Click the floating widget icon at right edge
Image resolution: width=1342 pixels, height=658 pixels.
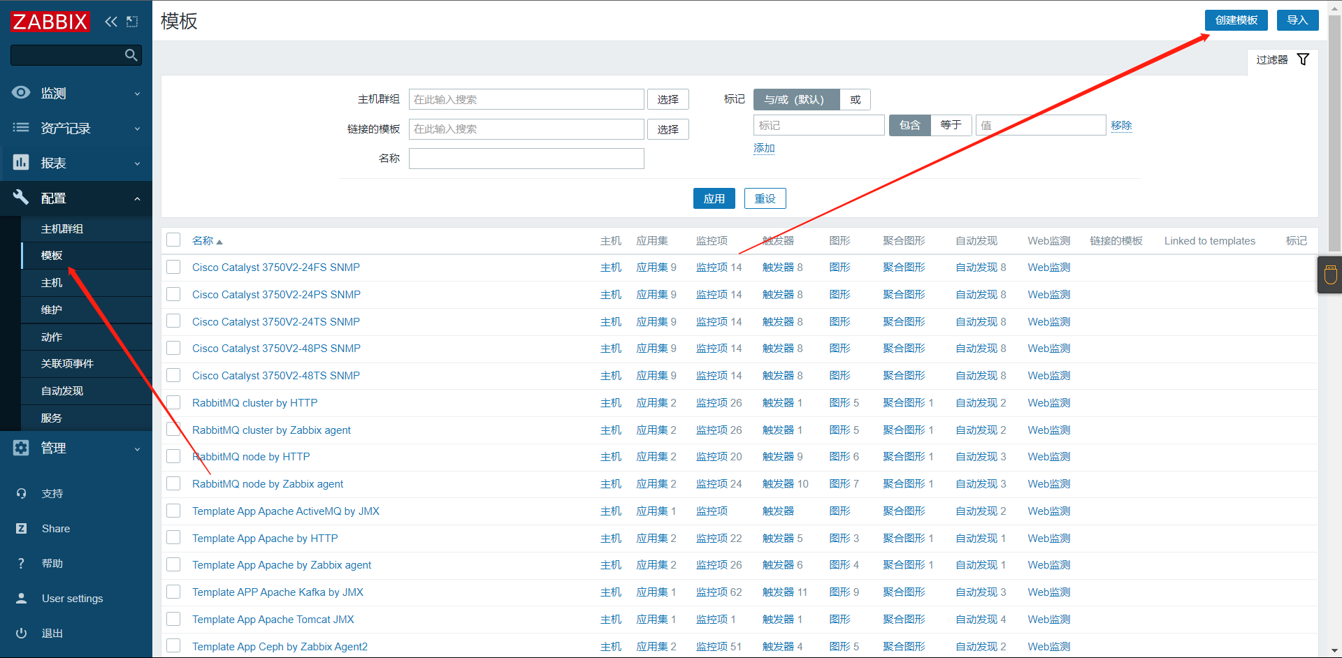click(1330, 275)
